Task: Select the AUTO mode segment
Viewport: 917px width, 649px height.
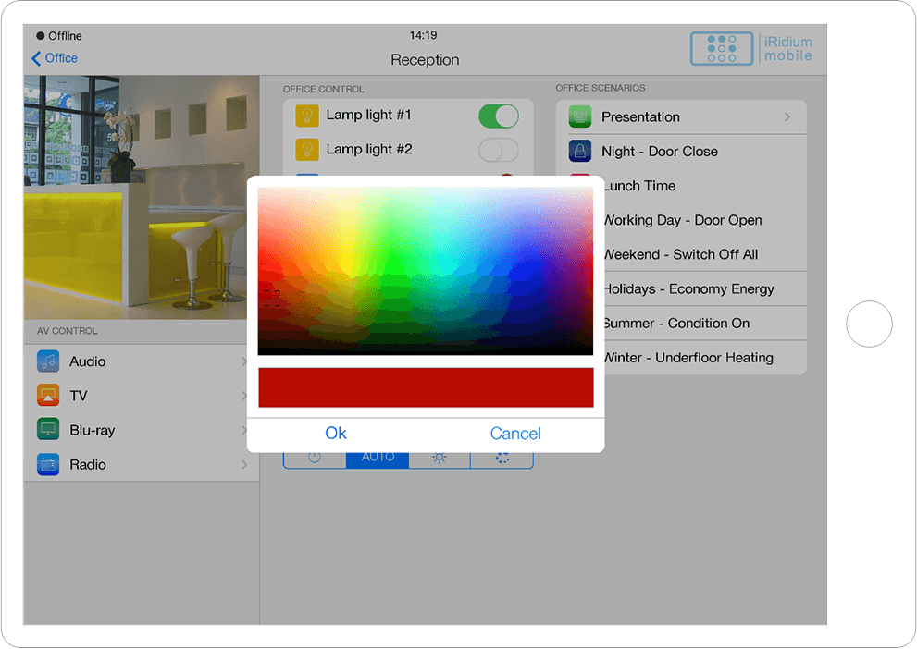Action: (378, 458)
